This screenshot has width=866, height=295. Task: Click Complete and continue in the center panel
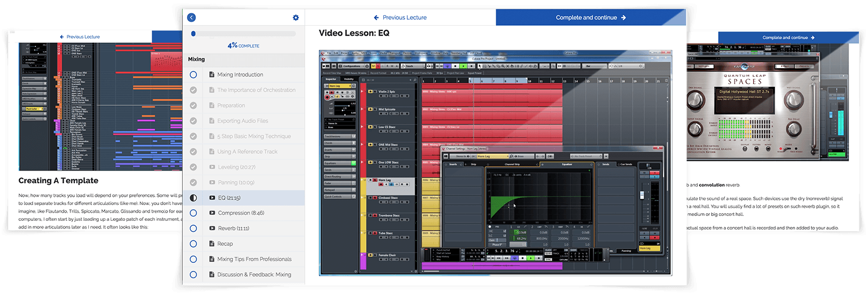pos(591,17)
